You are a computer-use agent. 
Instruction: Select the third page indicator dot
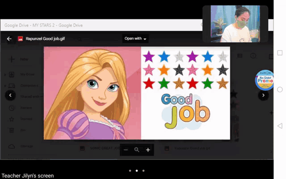(x=143, y=171)
